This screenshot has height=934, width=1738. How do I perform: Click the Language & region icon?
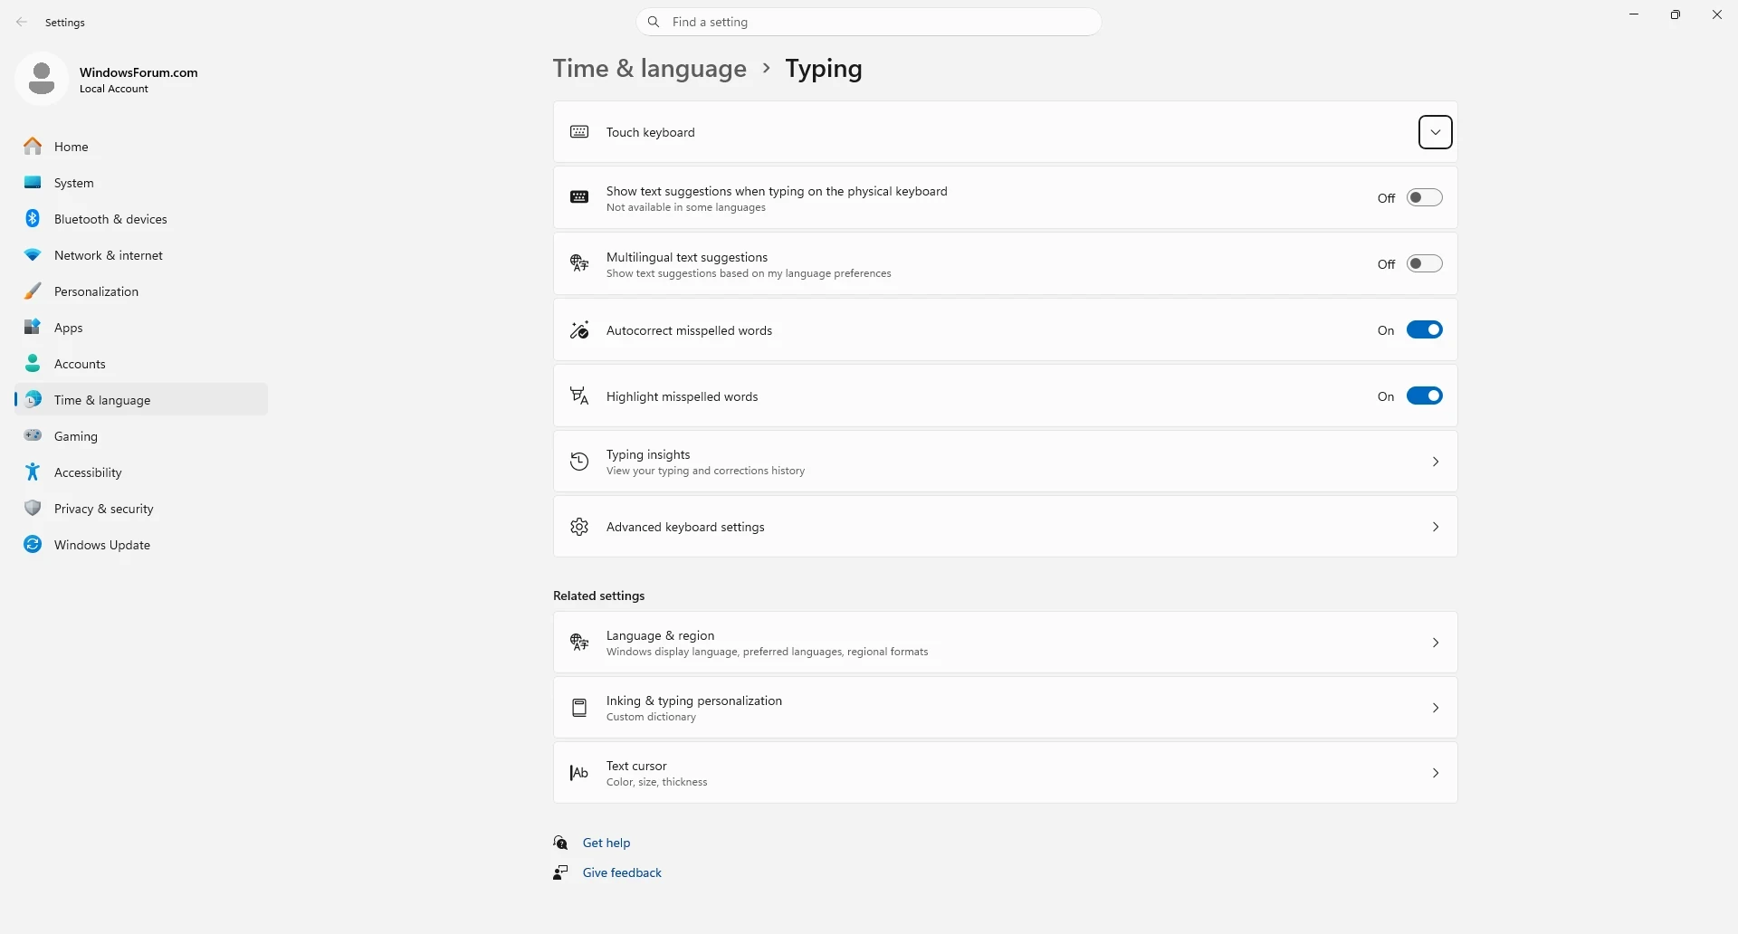pyautogui.click(x=579, y=643)
